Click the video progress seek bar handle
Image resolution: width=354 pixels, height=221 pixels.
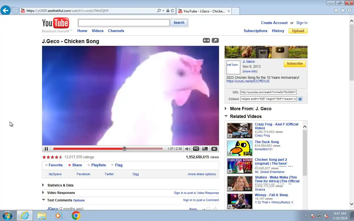(x=124, y=149)
